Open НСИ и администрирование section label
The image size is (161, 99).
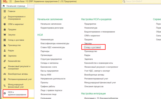click(17, 93)
